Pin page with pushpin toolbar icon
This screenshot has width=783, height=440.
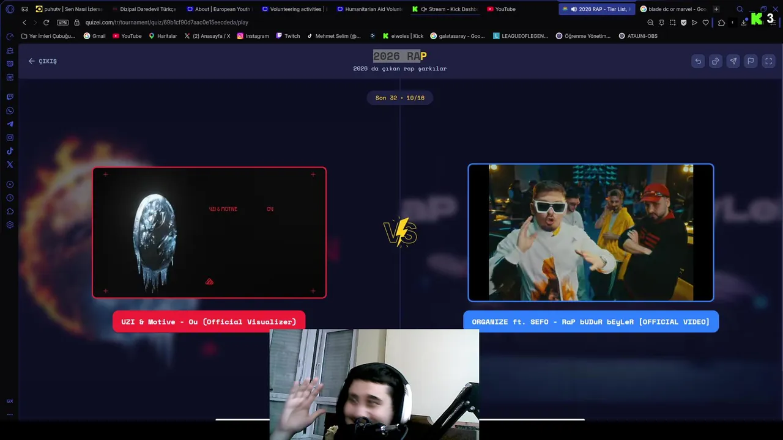(661, 23)
